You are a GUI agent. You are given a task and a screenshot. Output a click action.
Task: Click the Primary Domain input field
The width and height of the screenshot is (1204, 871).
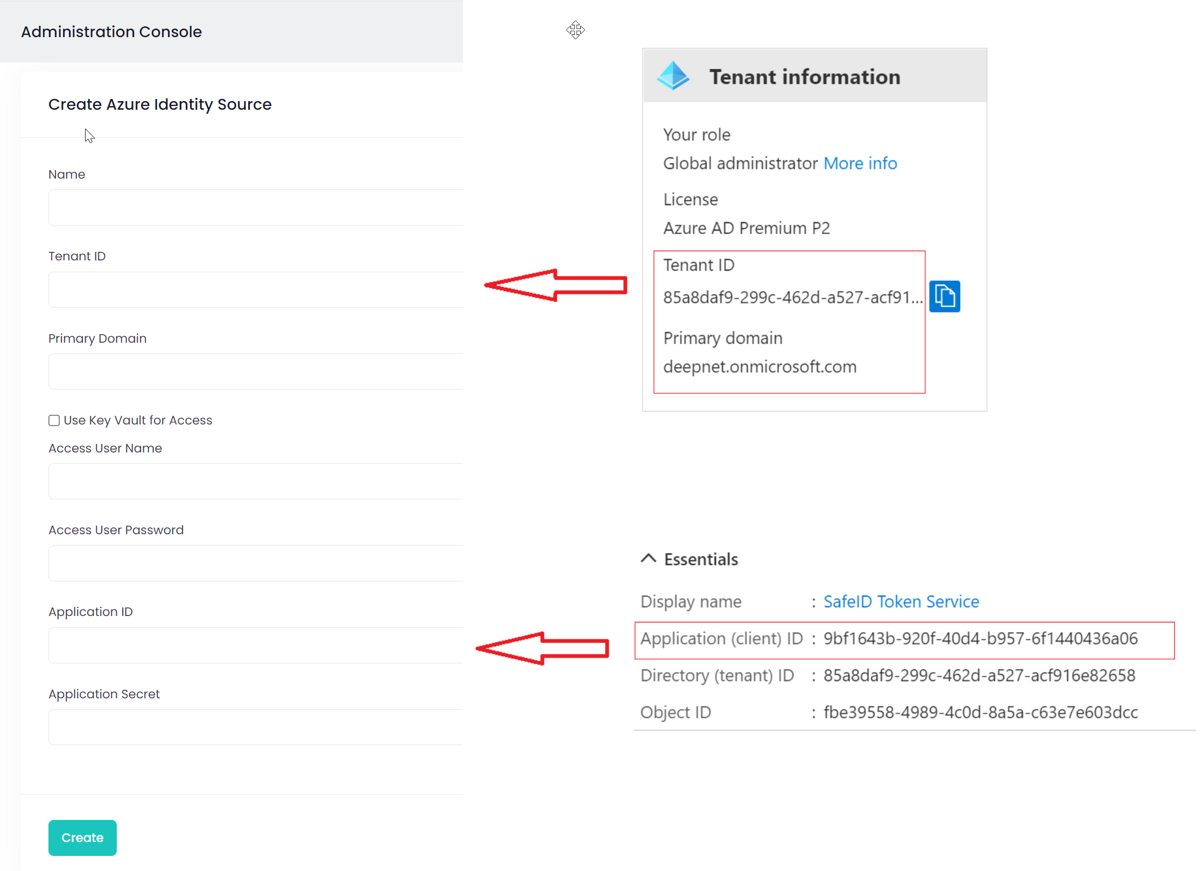(256, 372)
